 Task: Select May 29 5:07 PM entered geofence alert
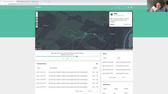tap(117, 70)
